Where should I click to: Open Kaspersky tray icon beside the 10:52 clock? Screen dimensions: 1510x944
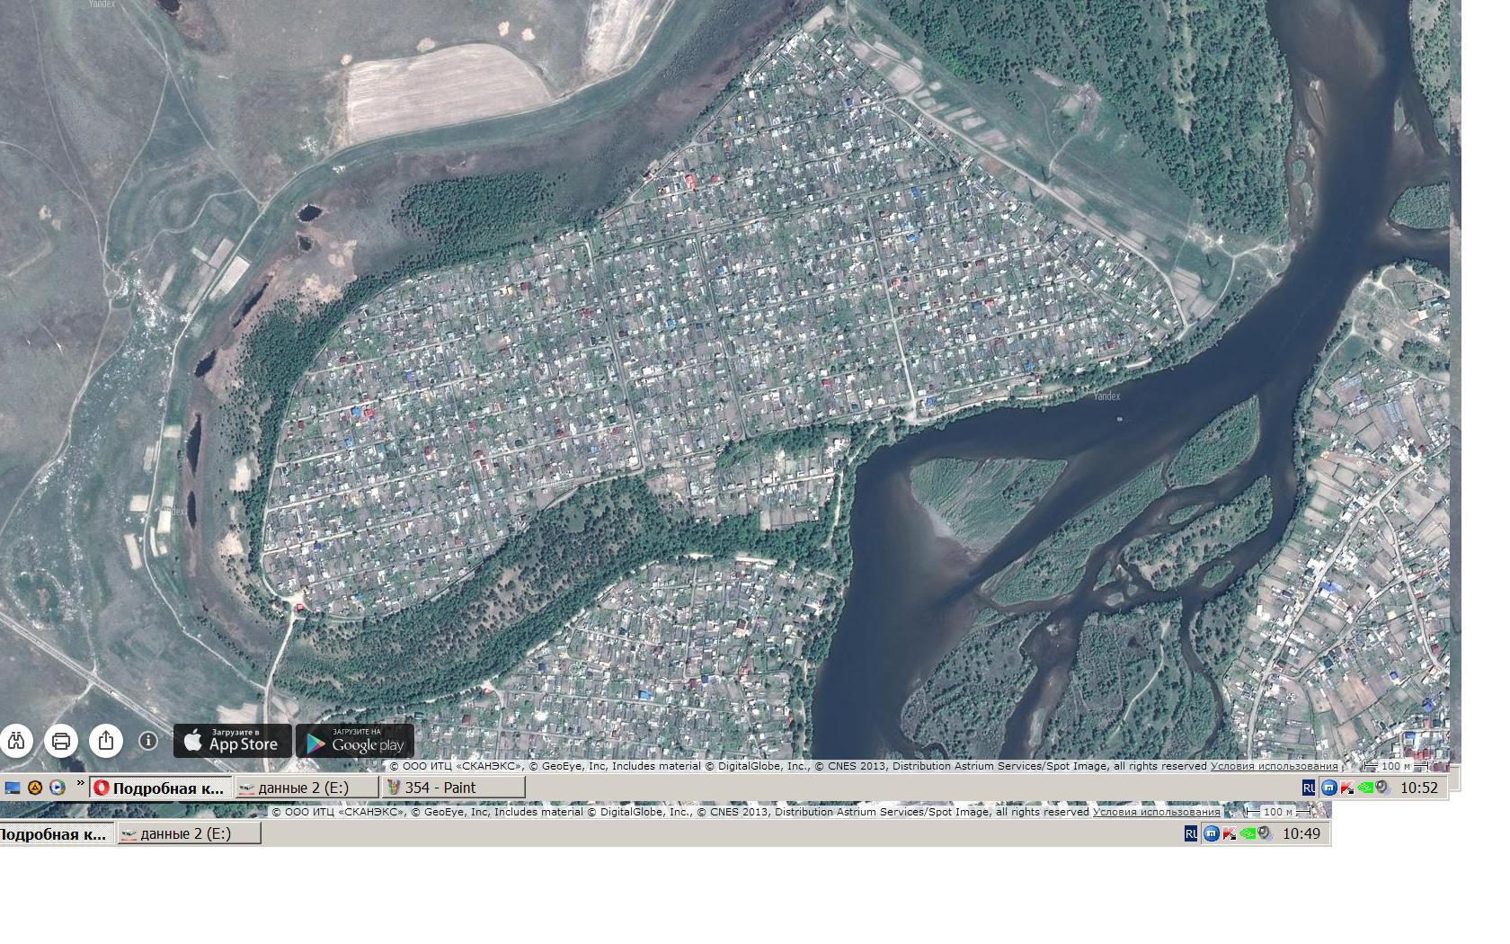click(x=1347, y=788)
